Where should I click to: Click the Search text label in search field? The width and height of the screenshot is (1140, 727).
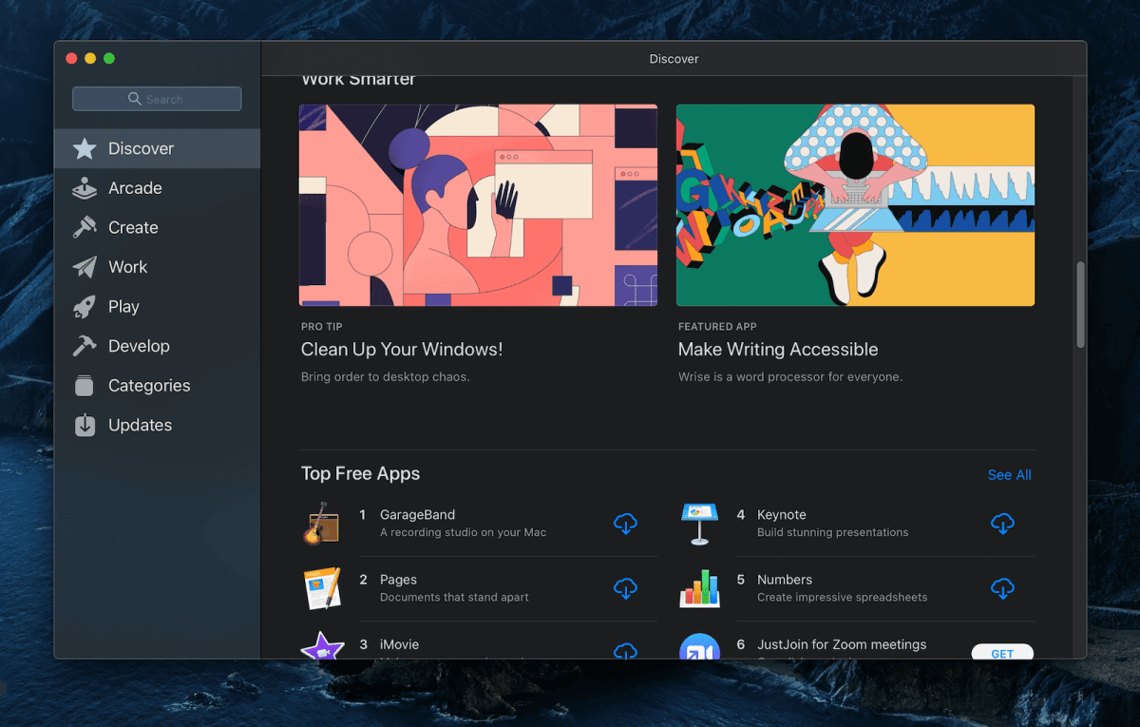coord(164,99)
